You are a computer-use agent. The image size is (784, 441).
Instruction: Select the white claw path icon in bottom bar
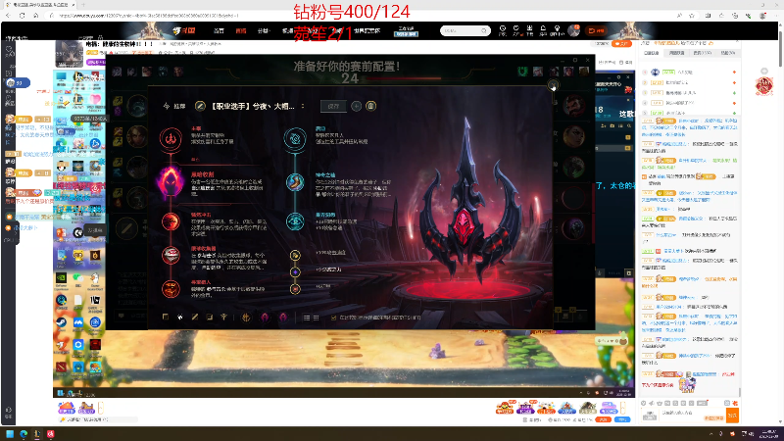point(180,317)
